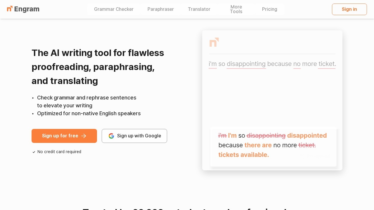This screenshot has height=210, width=374.
Task: Navigate to the Pricing page
Action: (269, 9)
